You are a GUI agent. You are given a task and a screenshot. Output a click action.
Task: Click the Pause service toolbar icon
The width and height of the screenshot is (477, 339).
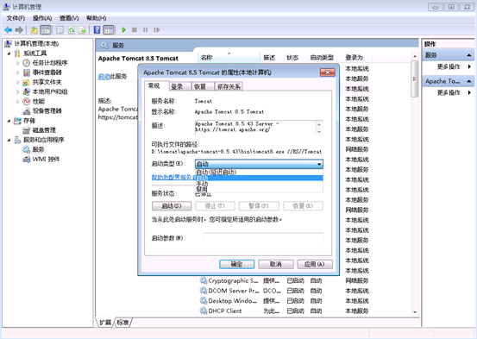(146, 30)
